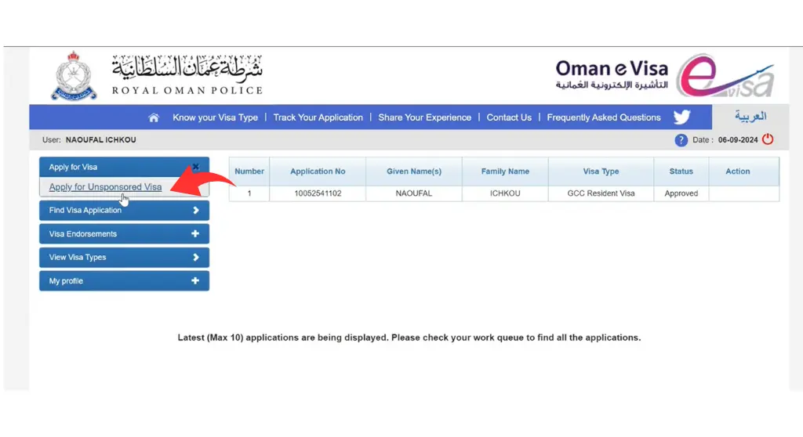Open Track Your Application page

318,117
